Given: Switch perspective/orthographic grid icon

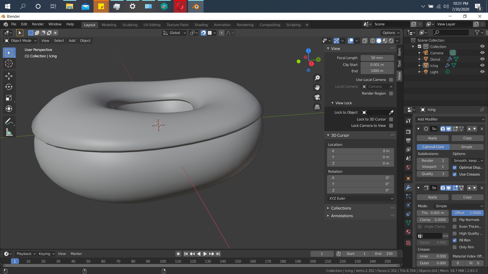Looking at the screenshot, I should point(317,107).
